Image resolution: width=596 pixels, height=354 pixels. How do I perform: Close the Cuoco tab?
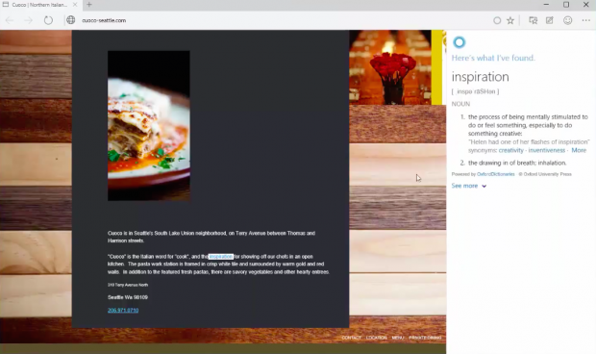tap(75, 5)
